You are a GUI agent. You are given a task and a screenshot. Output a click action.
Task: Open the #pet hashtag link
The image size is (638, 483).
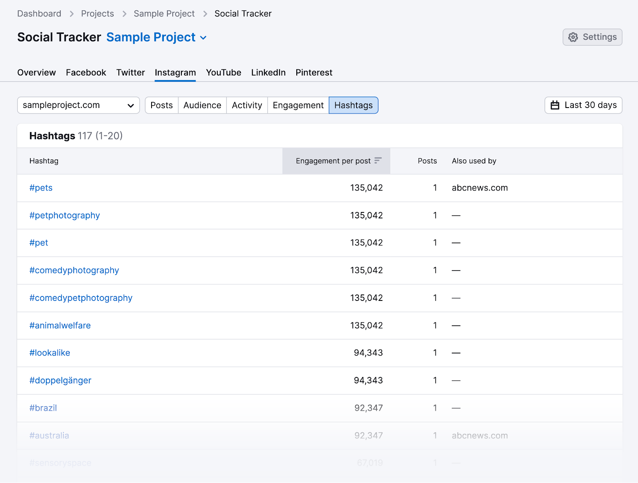[39, 243]
